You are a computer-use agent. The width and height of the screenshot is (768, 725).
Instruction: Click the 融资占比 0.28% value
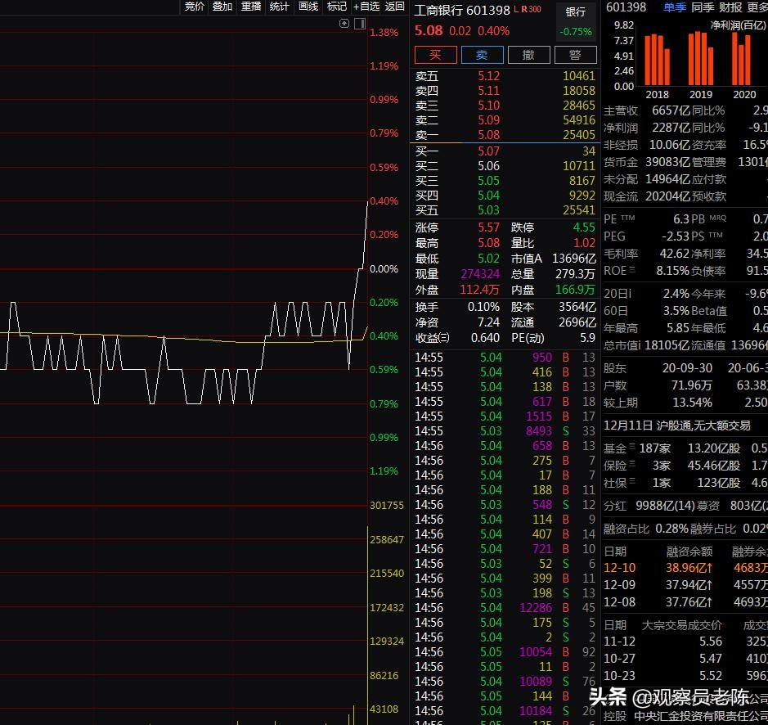(672, 529)
